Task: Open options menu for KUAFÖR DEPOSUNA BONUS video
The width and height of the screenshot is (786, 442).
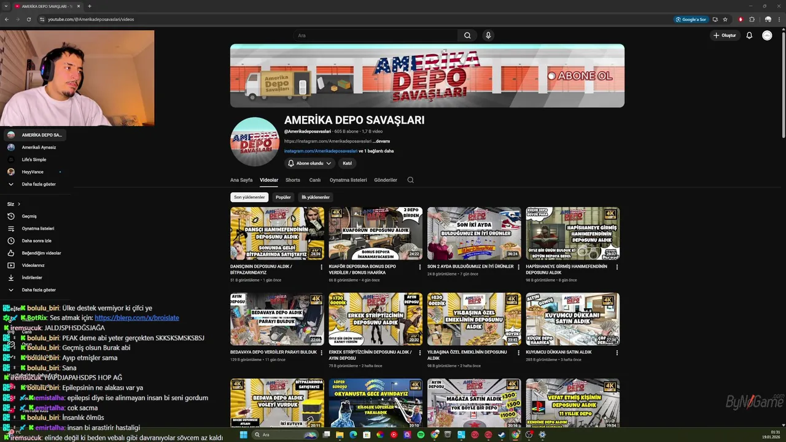Action: (420, 267)
